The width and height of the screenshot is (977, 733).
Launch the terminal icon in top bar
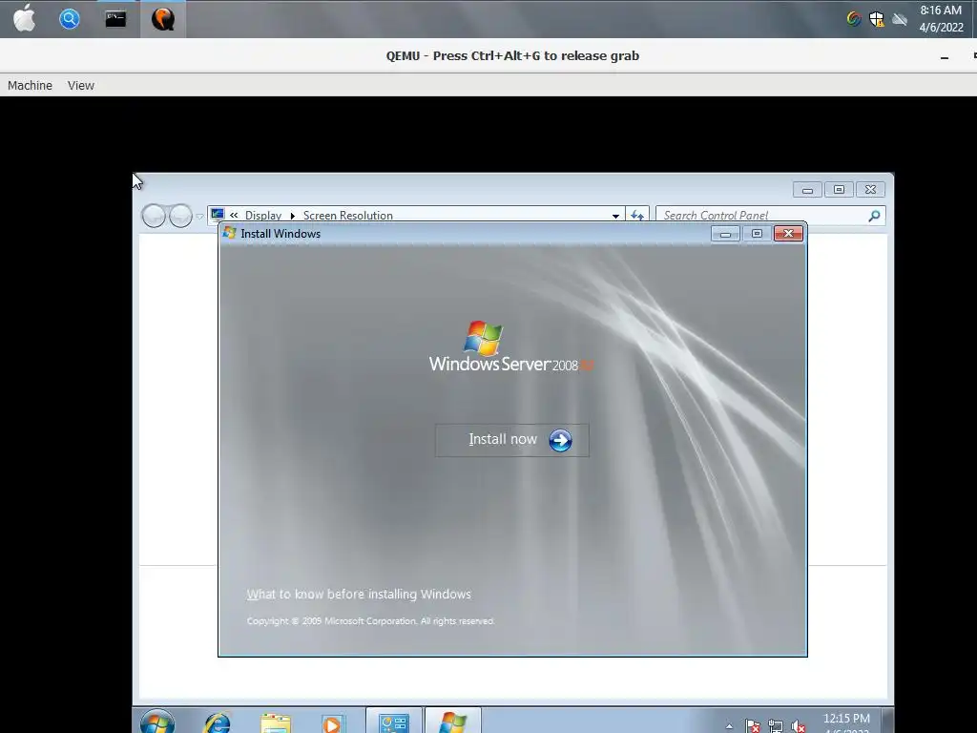(x=115, y=19)
